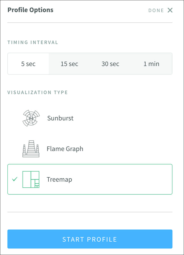Click the green checkmark beside Treemap
The height and width of the screenshot is (255, 184).
pyautogui.click(x=15, y=179)
